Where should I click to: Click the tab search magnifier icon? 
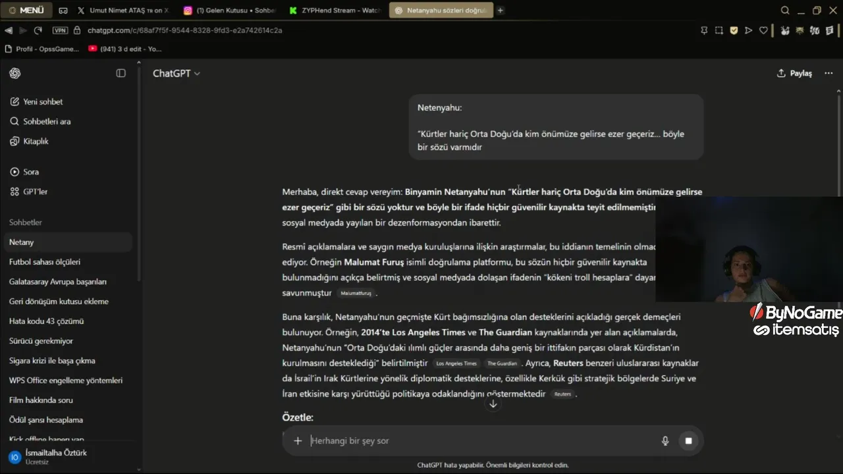click(x=785, y=11)
